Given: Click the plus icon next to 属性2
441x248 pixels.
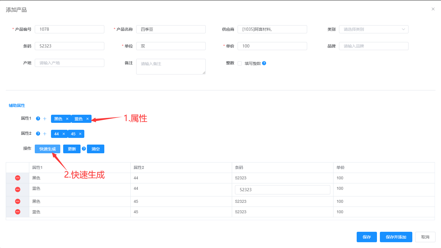Looking at the screenshot, I should click(45, 134).
